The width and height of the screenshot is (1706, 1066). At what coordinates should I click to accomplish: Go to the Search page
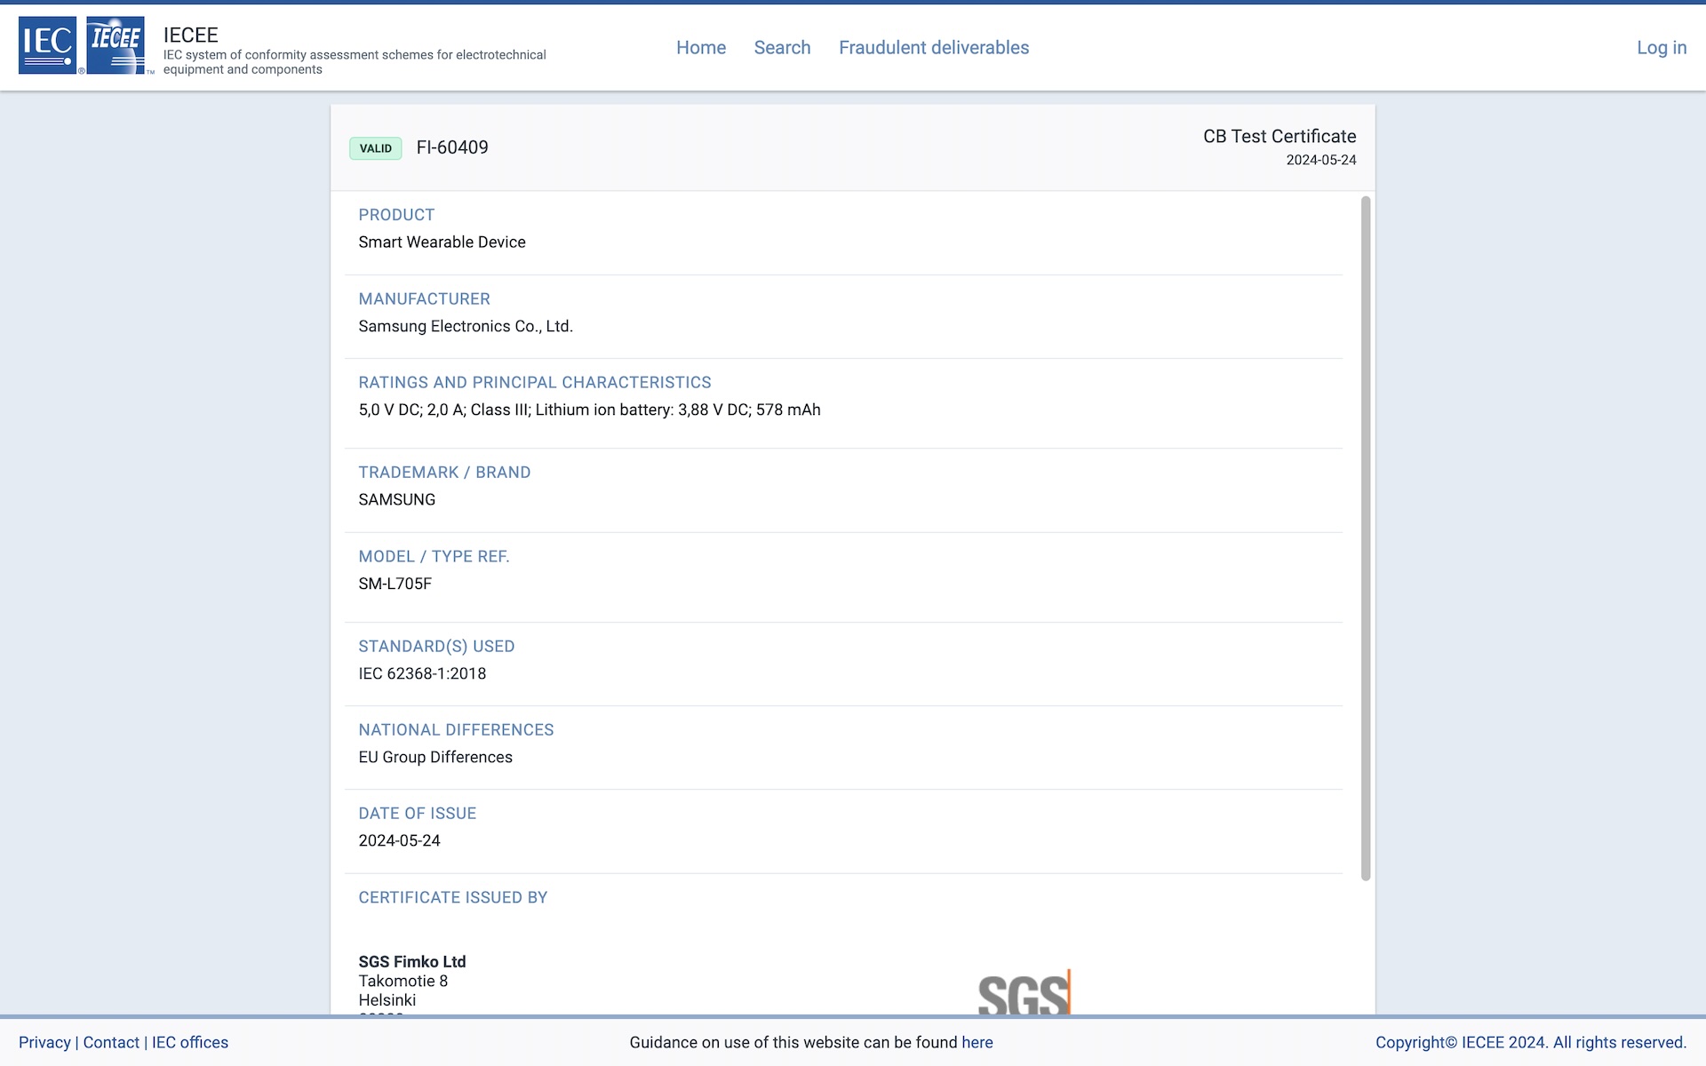pyautogui.click(x=782, y=48)
